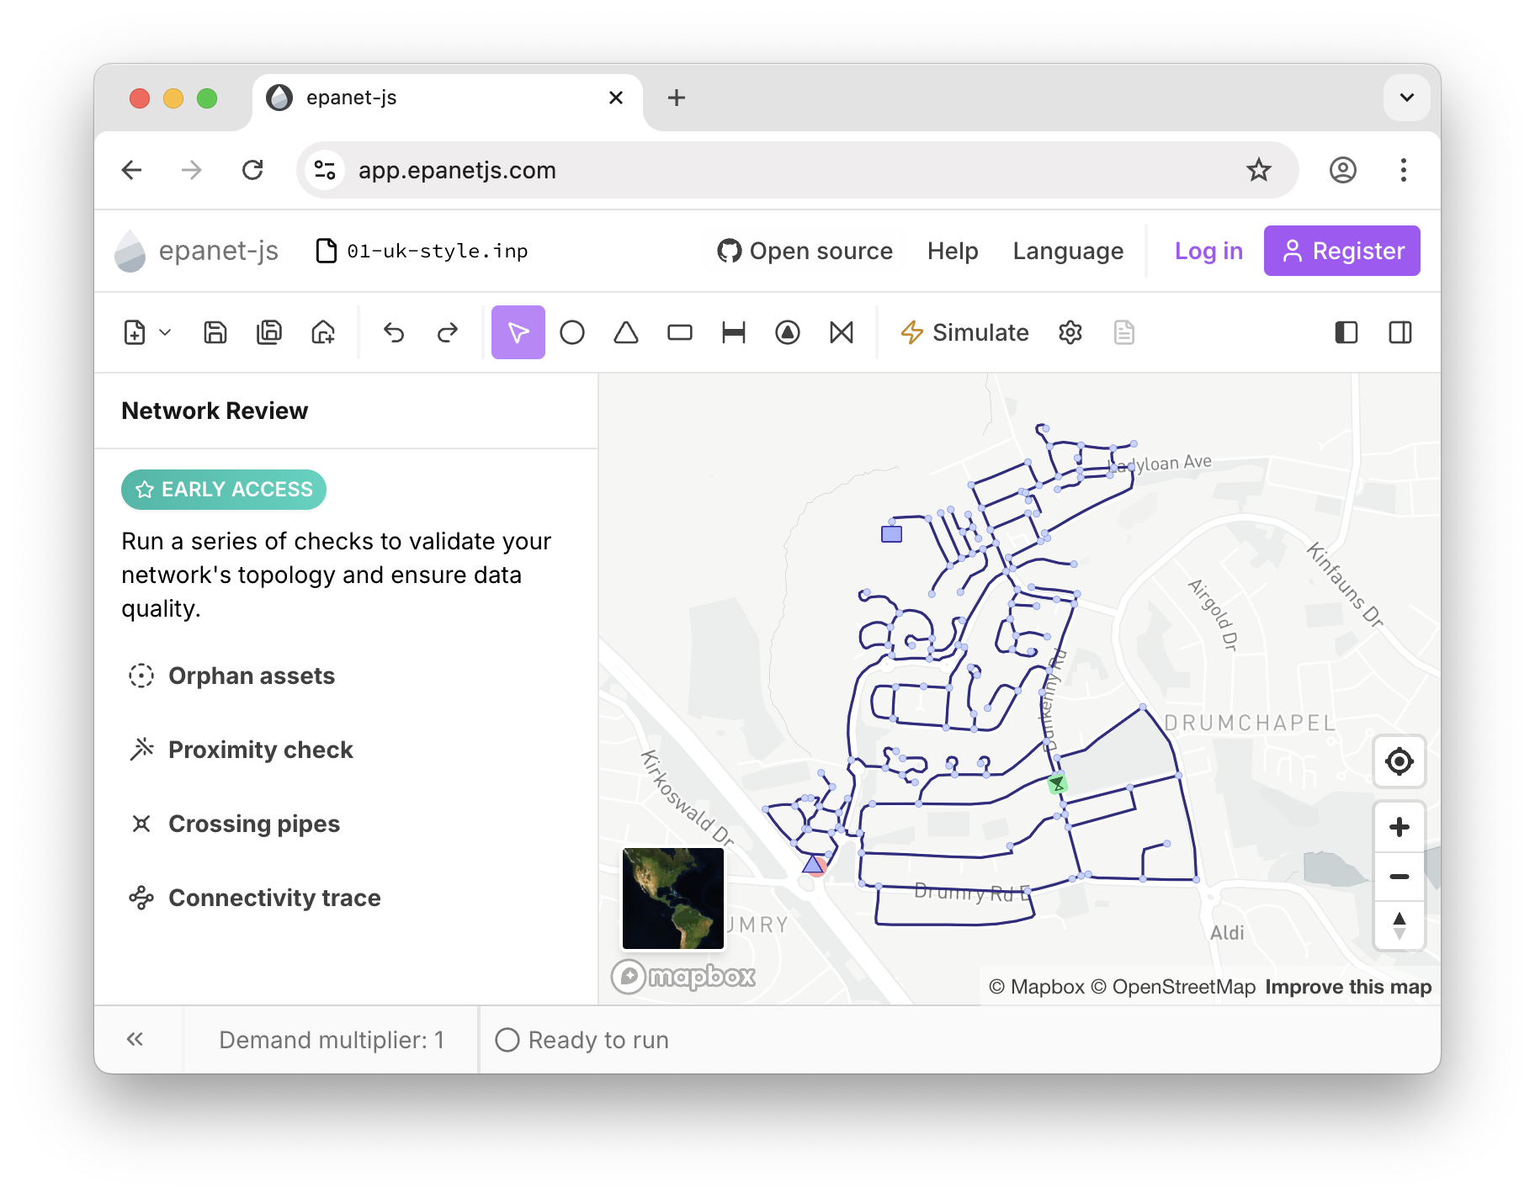The width and height of the screenshot is (1535, 1198).
Task: Select the Junction drawing tool
Action: point(573,332)
